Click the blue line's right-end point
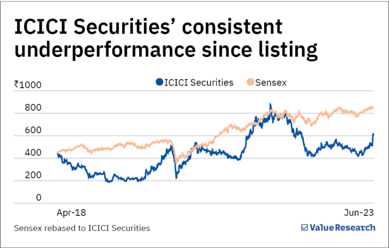Image resolution: width=389 pixels, height=248 pixels. point(374,134)
